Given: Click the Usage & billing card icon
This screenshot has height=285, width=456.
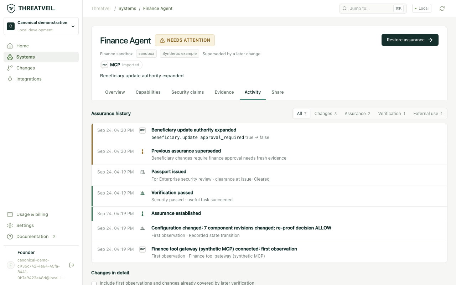Looking at the screenshot, I should coord(10,214).
